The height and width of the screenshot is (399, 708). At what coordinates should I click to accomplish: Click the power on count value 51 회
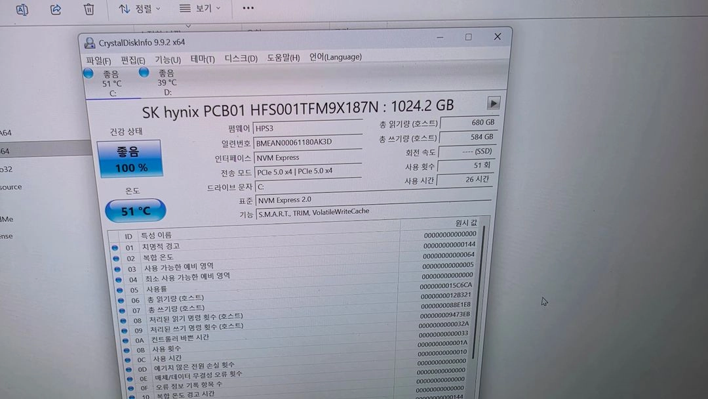pyautogui.click(x=465, y=165)
